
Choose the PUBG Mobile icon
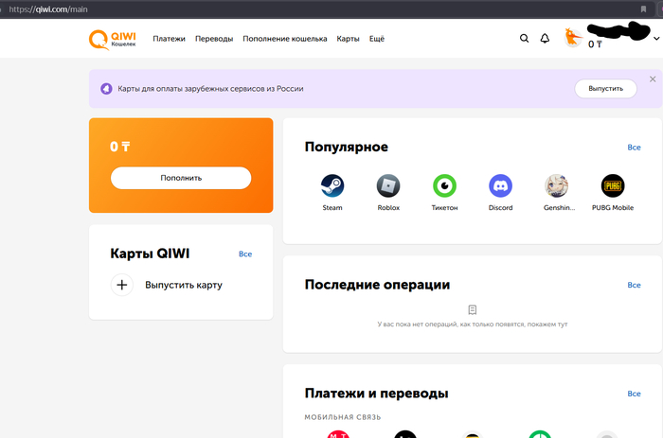pos(613,185)
